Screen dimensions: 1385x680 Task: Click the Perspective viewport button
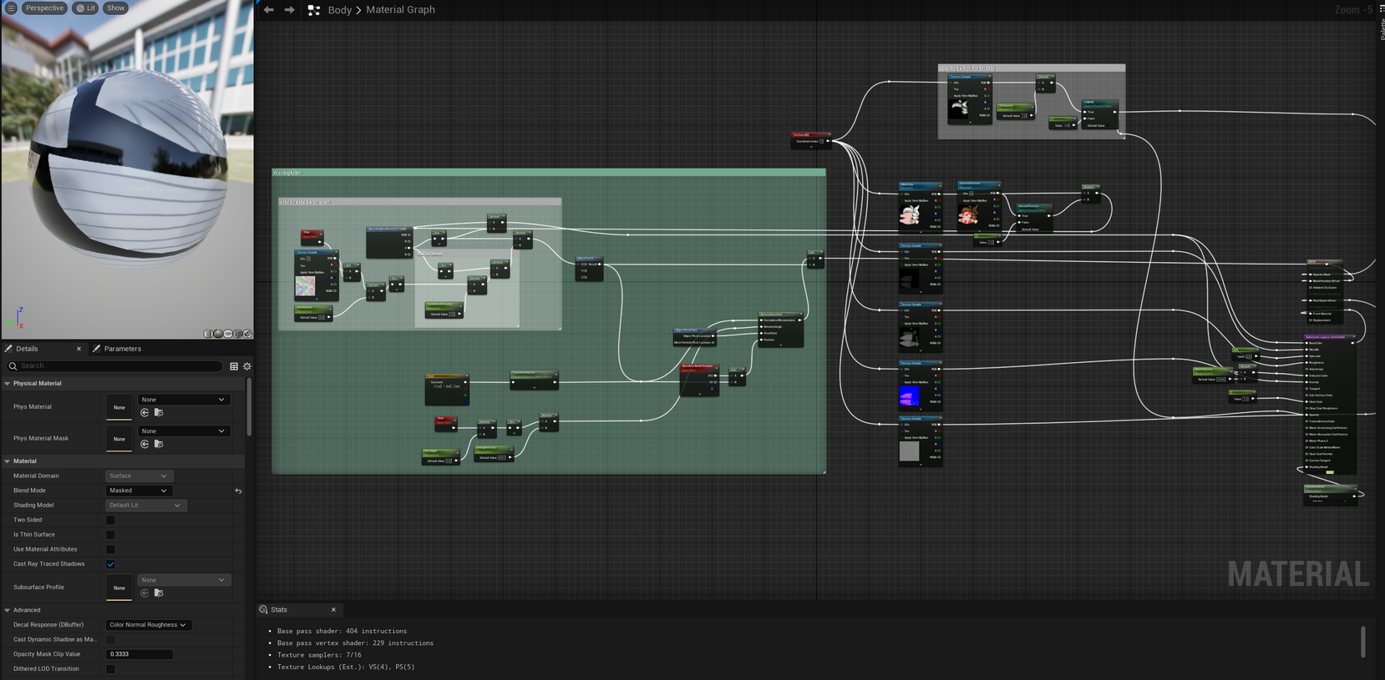[43, 8]
